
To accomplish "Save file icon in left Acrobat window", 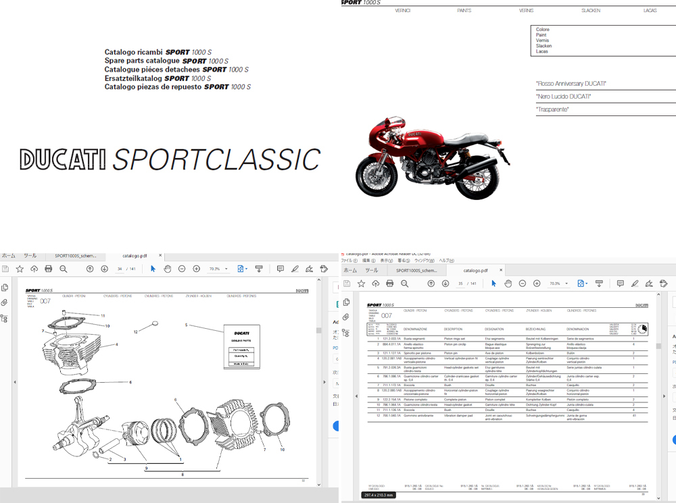I will (x=5, y=269).
